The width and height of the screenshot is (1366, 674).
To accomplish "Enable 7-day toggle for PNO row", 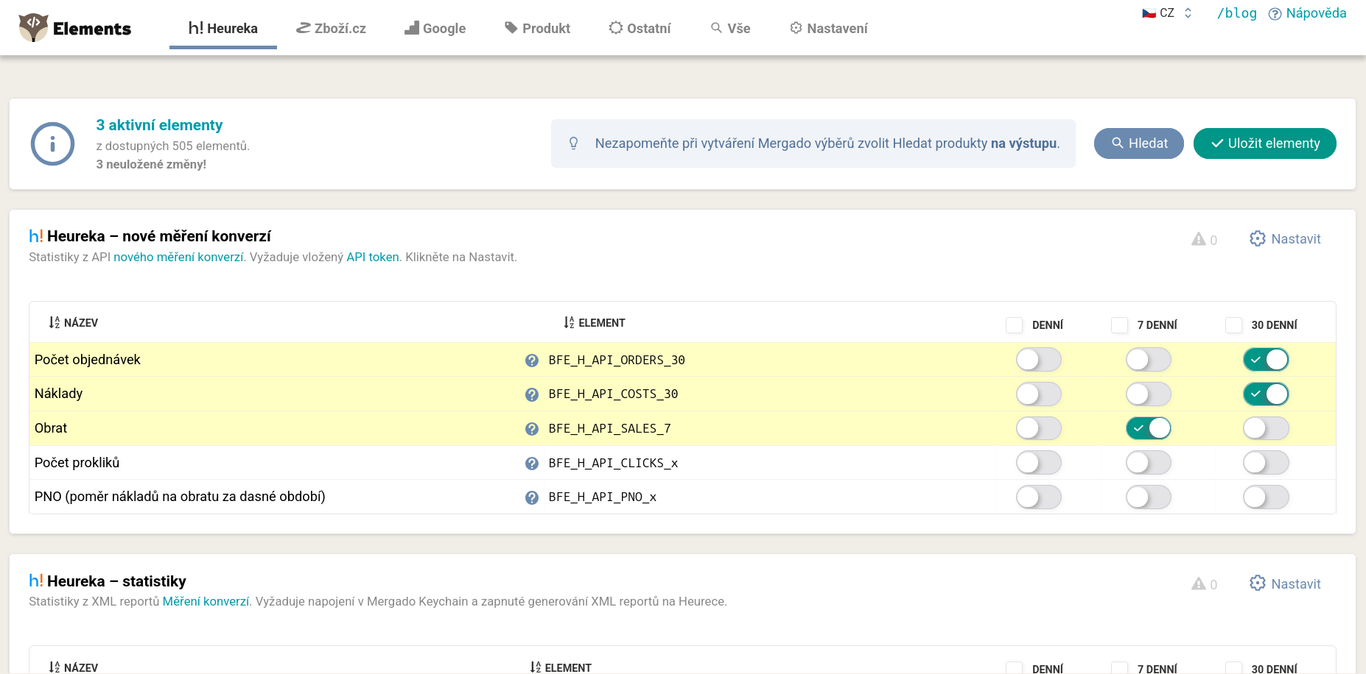I will click(1149, 497).
